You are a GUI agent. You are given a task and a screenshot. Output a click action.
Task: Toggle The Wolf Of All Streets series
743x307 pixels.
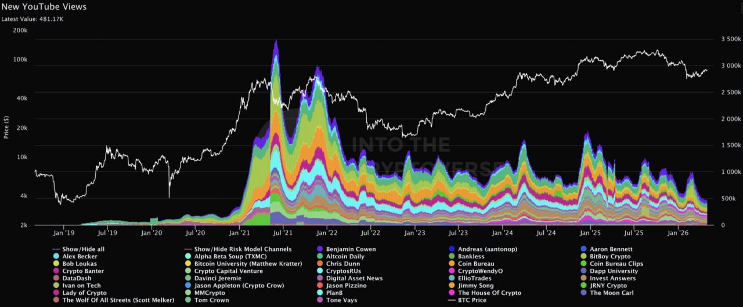click(x=114, y=300)
